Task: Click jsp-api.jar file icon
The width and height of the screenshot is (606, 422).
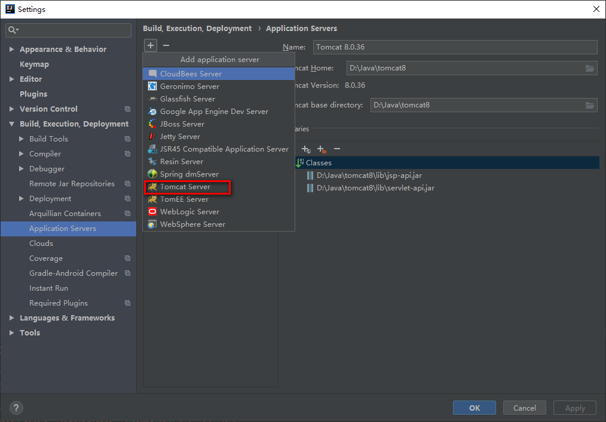Action: [x=310, y=175]
